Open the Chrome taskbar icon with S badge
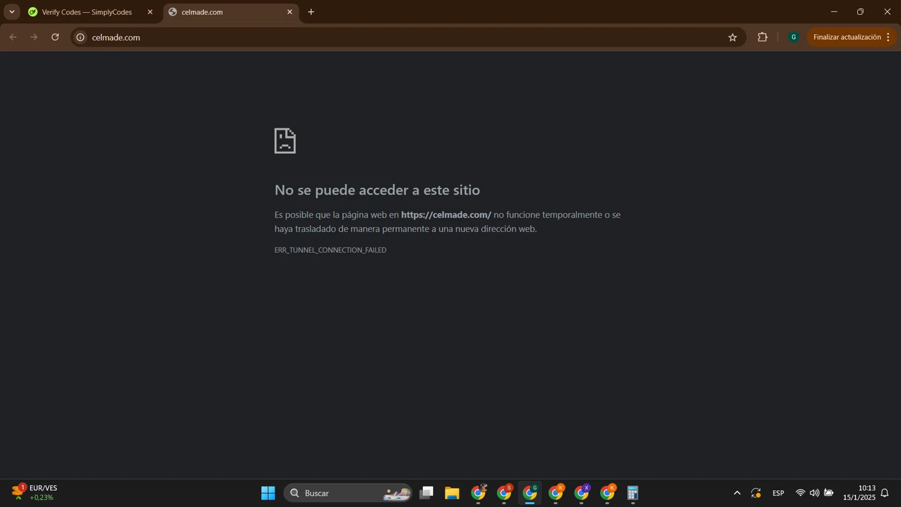Image resolution: width=901 pixels, height=507 pixels. point(505,493)
